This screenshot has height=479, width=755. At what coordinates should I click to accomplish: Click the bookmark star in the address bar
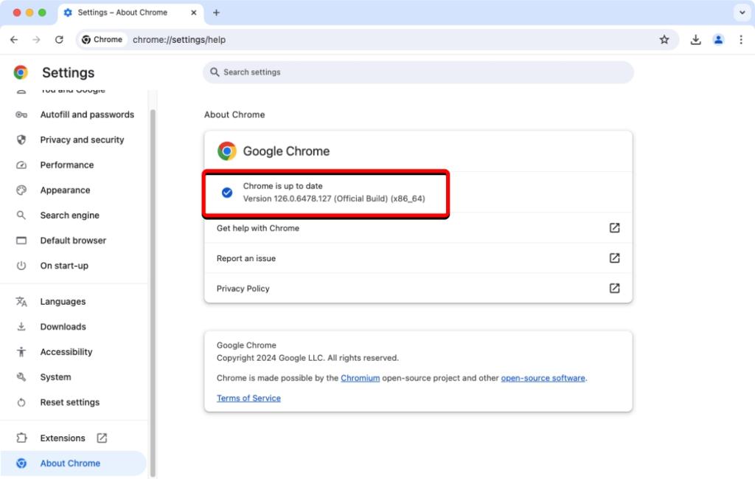(664, 39)
